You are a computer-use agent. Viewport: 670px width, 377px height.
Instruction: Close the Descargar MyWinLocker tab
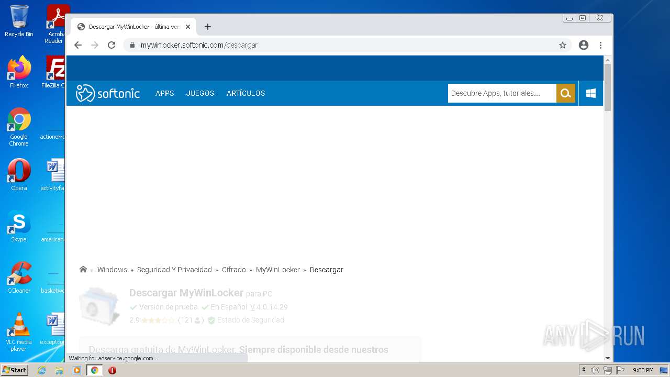pos(188,27)
